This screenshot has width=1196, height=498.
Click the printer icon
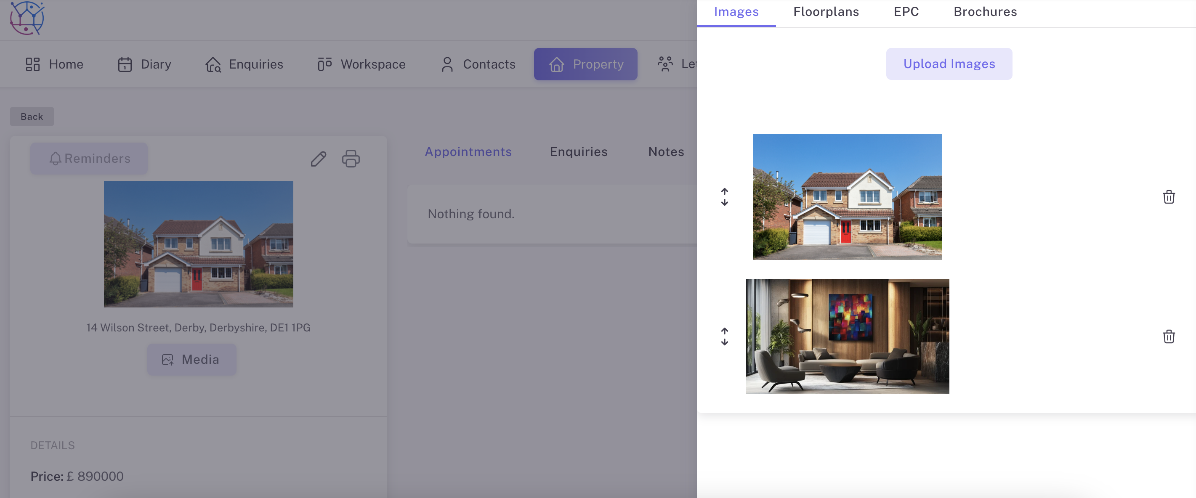coord(351,159)
